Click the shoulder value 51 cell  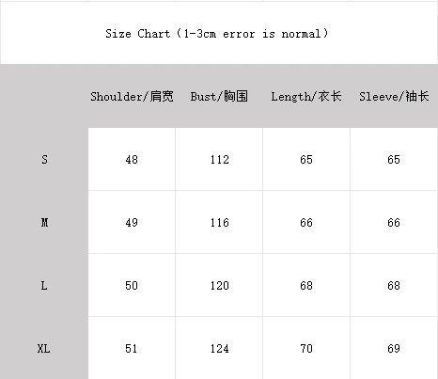(x=132, y=348)
